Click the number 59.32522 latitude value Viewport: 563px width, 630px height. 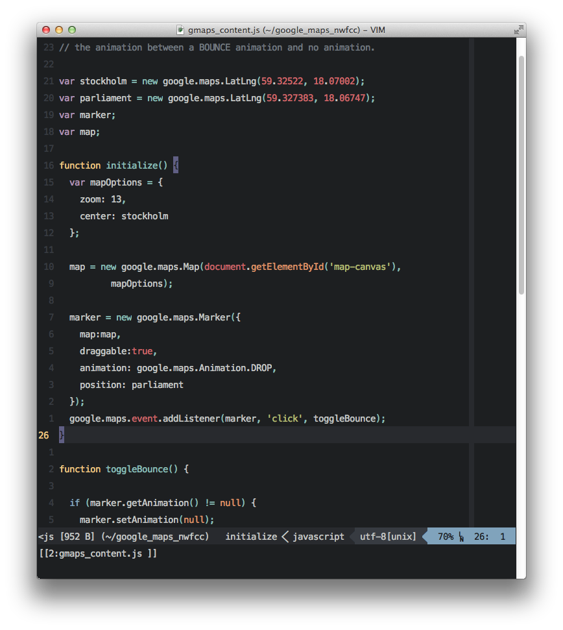tap(282, 81)
